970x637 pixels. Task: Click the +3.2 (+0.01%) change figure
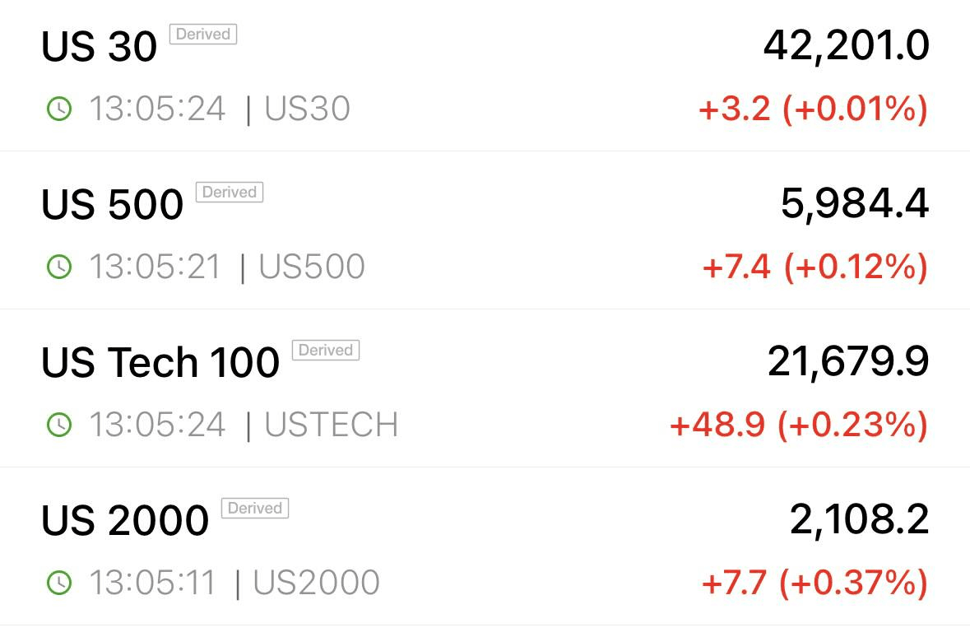[x=814, y=109]
